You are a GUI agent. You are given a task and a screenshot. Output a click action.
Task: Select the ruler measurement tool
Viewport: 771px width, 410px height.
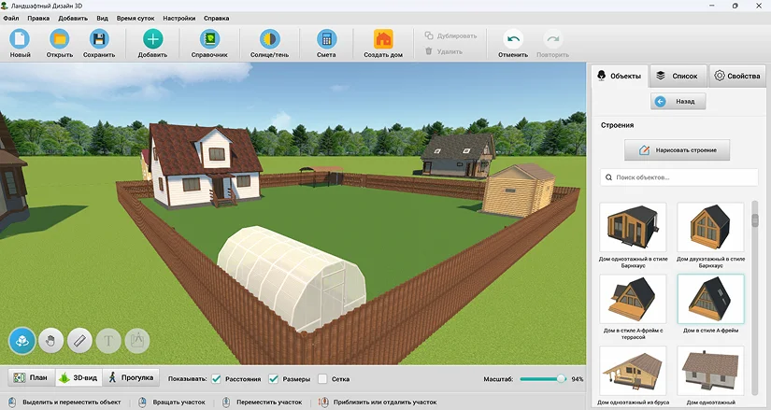tap(79, 340)
